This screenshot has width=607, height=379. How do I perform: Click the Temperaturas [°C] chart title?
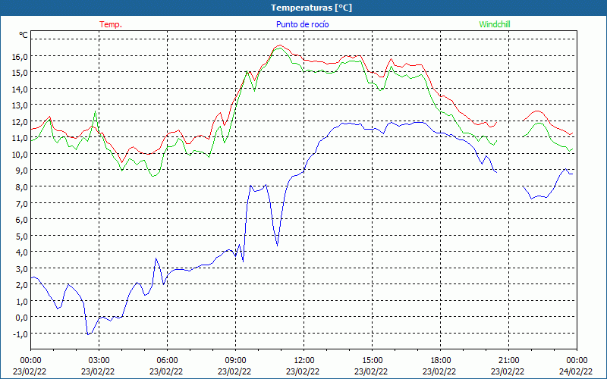point(311,8)
